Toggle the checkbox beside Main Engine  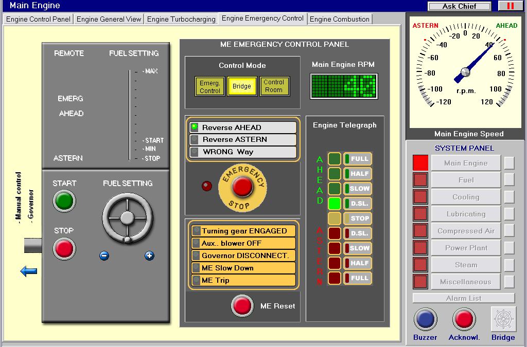click(x=509, y=163)
